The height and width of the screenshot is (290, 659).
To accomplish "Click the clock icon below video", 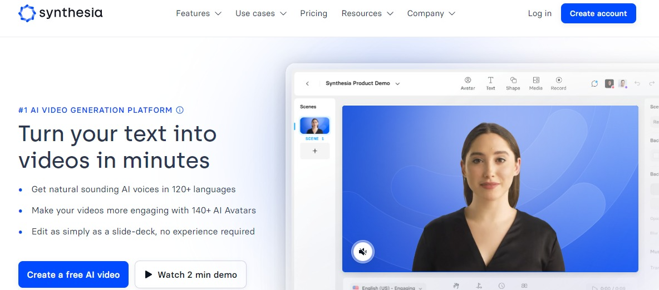I will [x=501, y=286].
